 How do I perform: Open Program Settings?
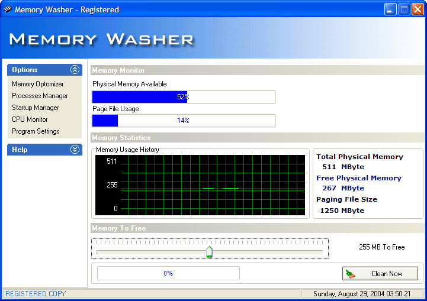point(36,131)
